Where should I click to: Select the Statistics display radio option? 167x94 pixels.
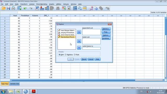65,55
